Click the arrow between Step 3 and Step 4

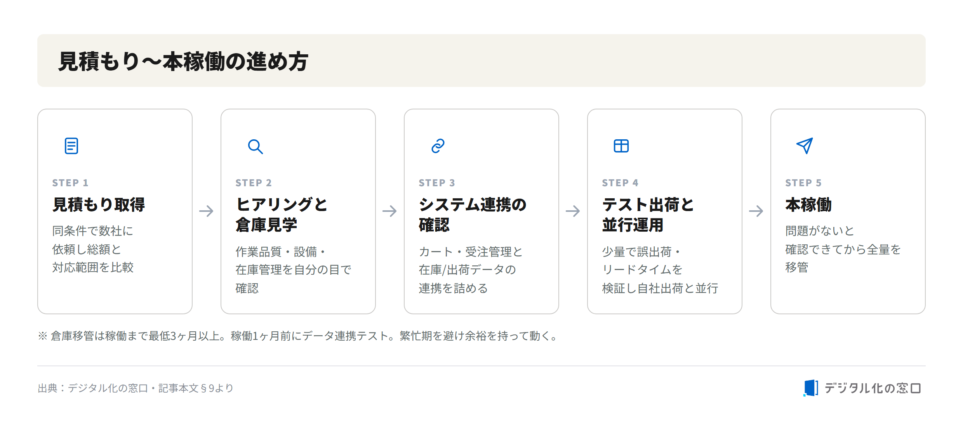point(573,211)
